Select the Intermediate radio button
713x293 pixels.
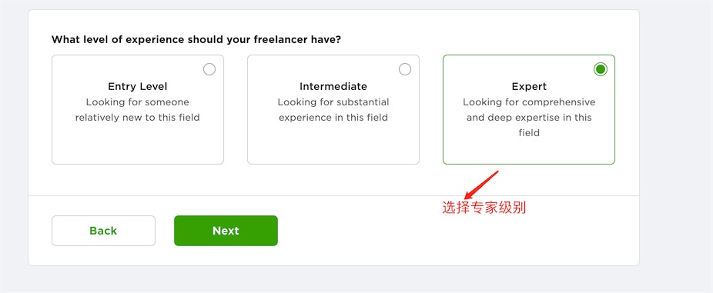pos(405,69)
